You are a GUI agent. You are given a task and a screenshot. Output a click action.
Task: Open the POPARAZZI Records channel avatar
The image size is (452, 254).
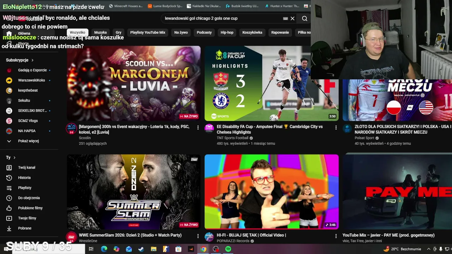coord(209,237)
